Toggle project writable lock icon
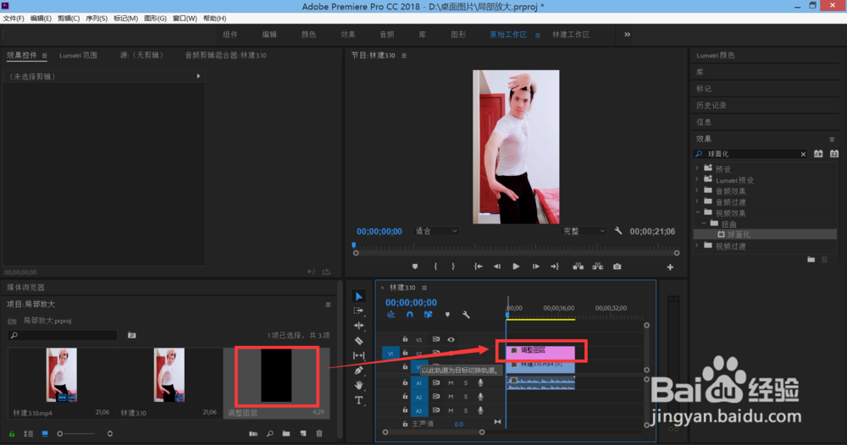 point(12,434)
